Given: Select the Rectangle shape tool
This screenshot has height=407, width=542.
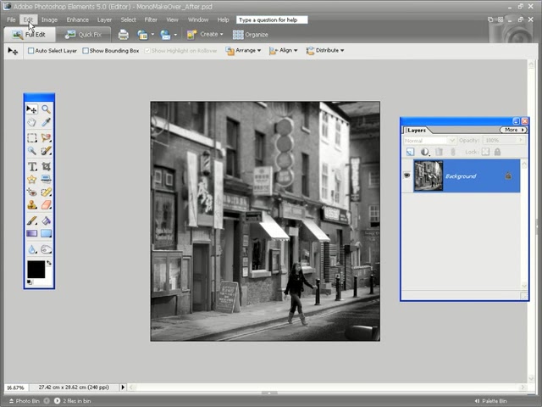Looking at the screenshot, I should click(x=46, y=233).
